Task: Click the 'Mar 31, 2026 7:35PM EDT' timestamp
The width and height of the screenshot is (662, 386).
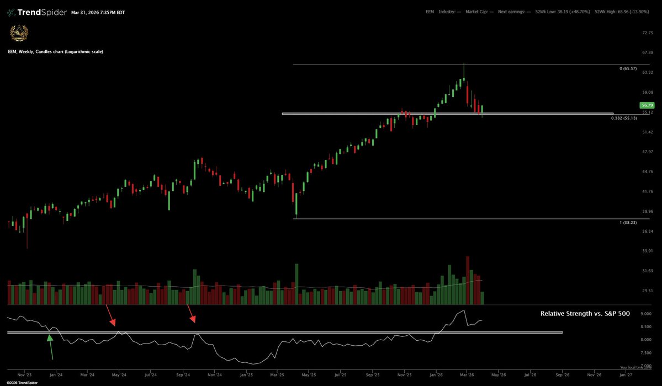Action: click(x=98, y=13)
